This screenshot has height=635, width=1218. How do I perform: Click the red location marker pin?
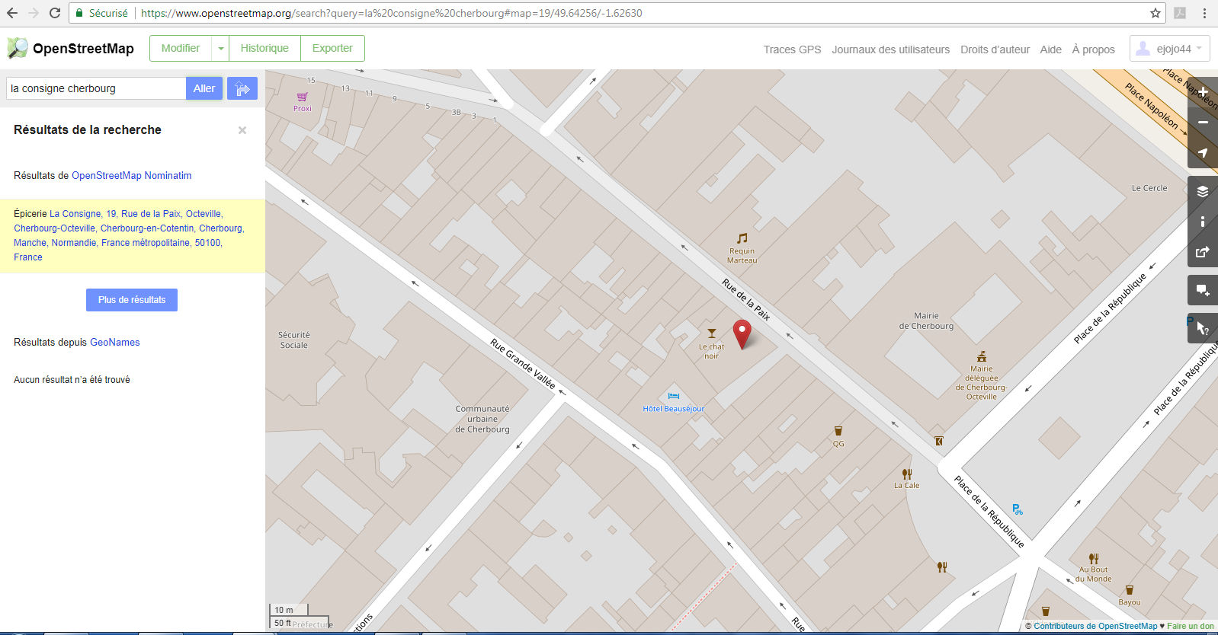coord(742,333)
